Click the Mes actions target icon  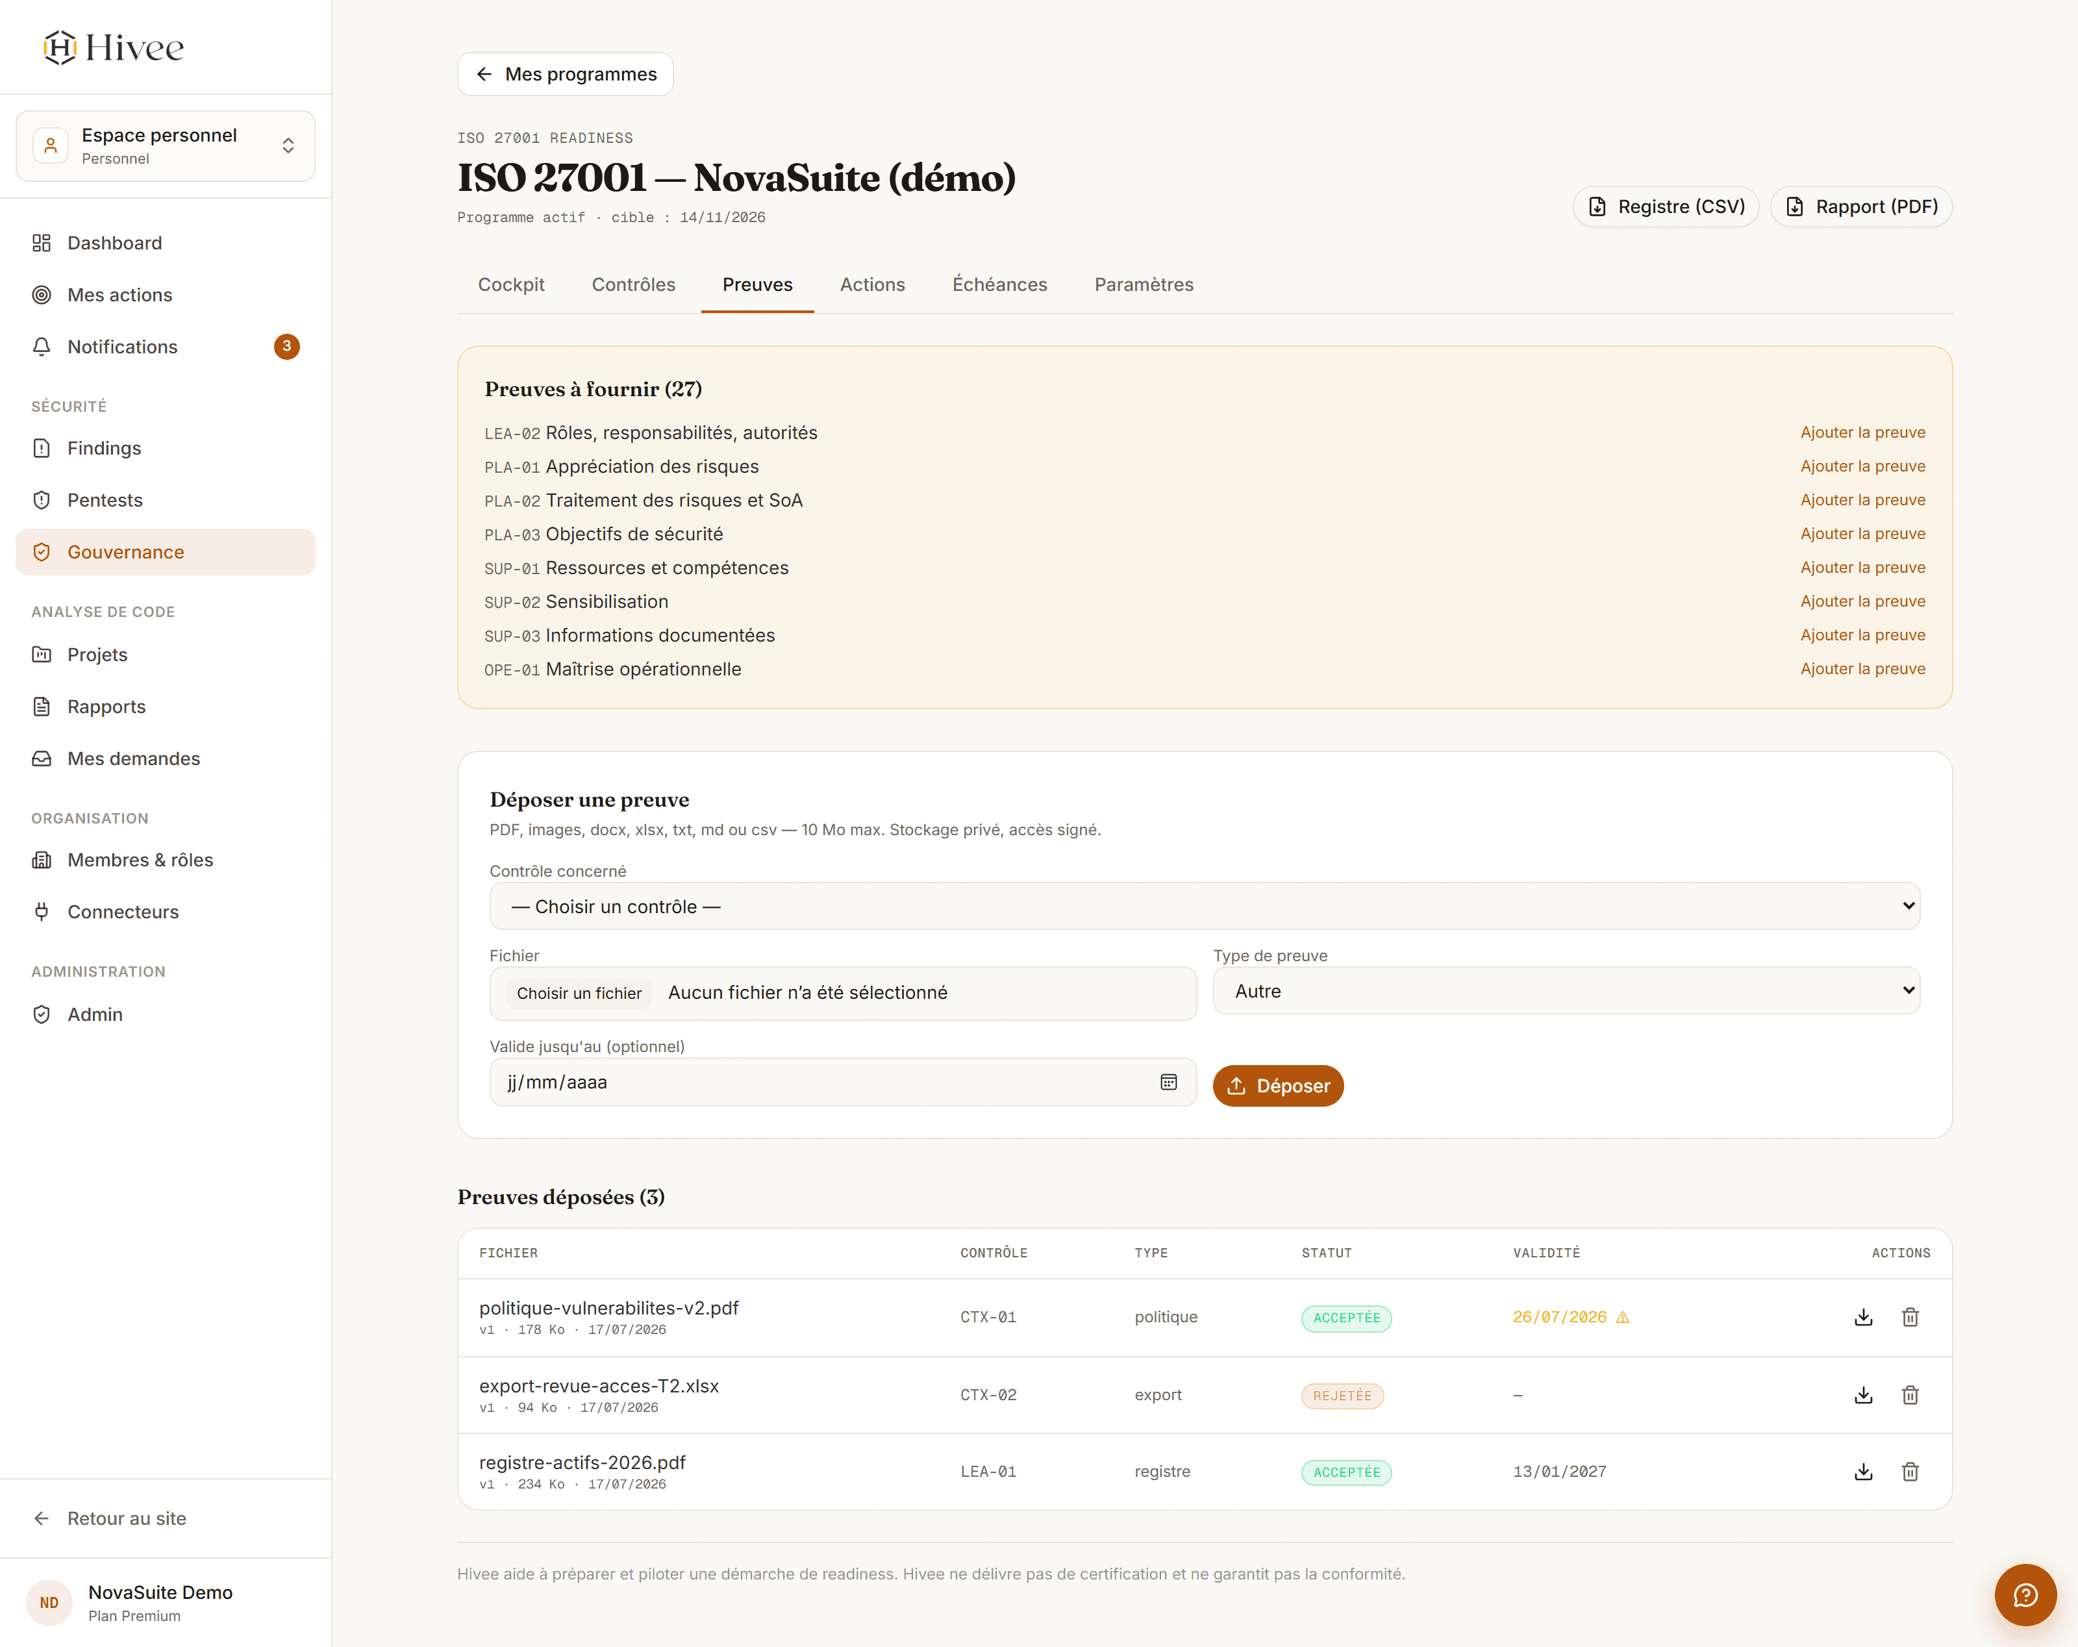click(42, 295)
